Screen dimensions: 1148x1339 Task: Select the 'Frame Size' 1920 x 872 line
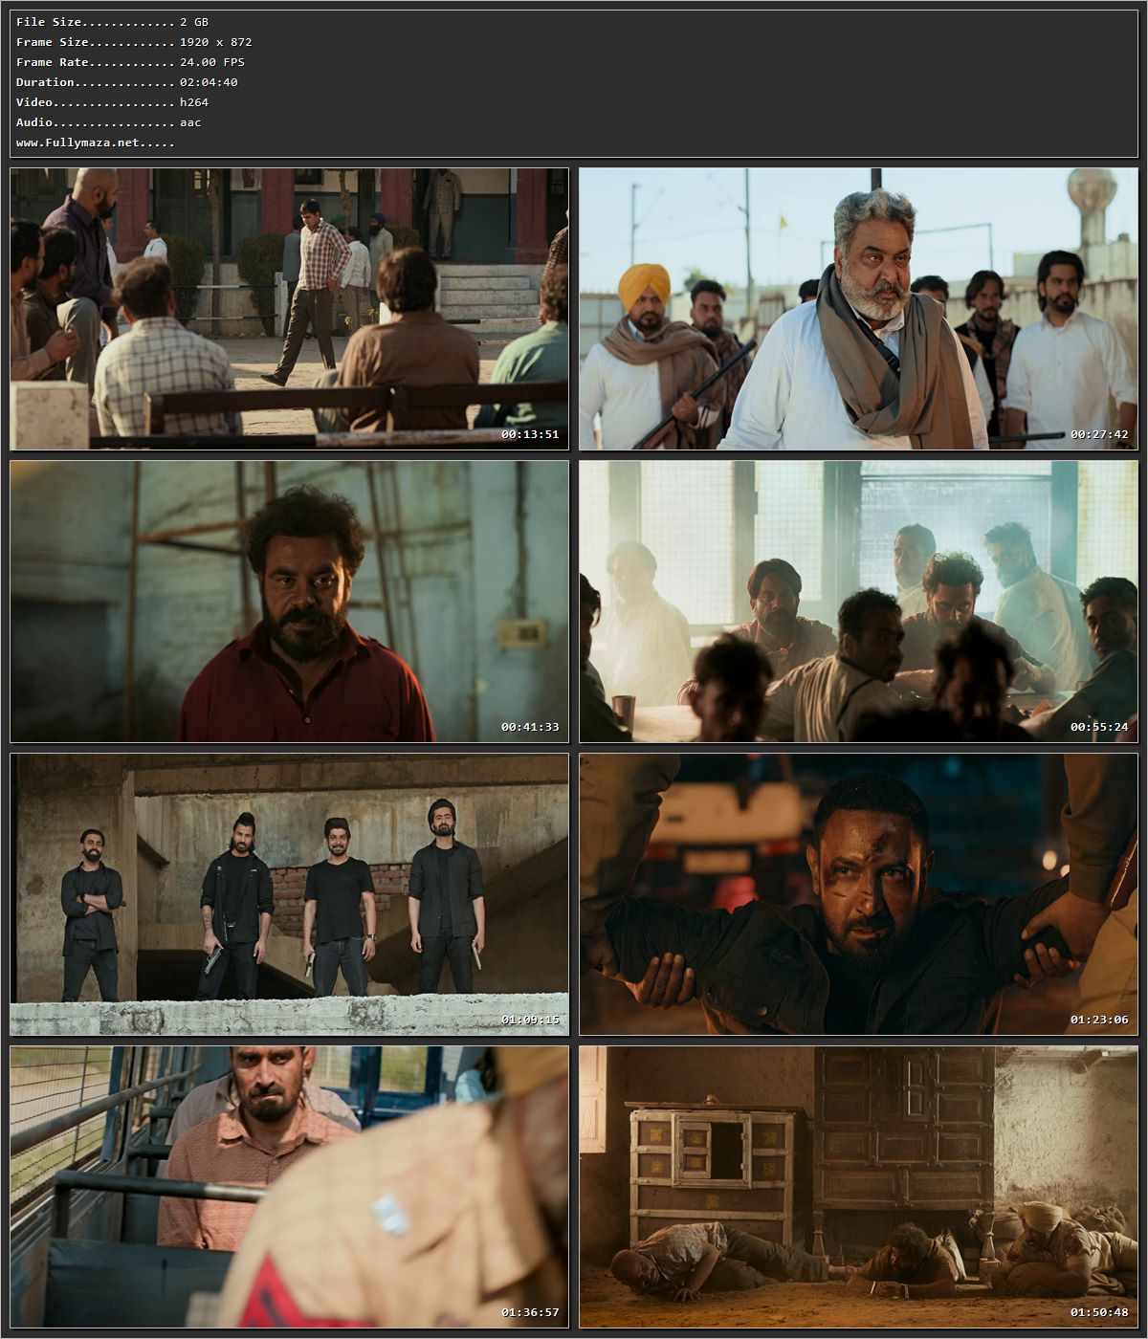pyautogui.click(x=134, y=42)
